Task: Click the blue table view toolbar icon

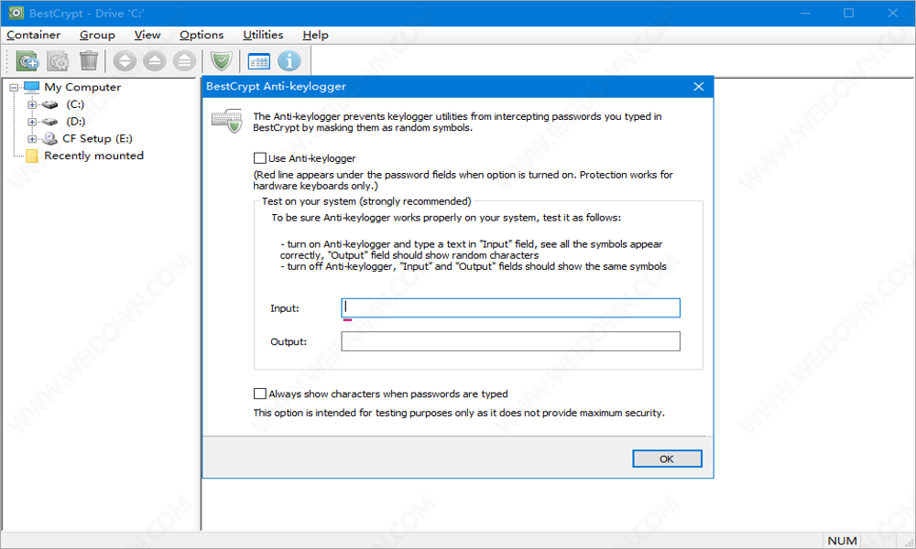Action: click(x=259, y=60)
